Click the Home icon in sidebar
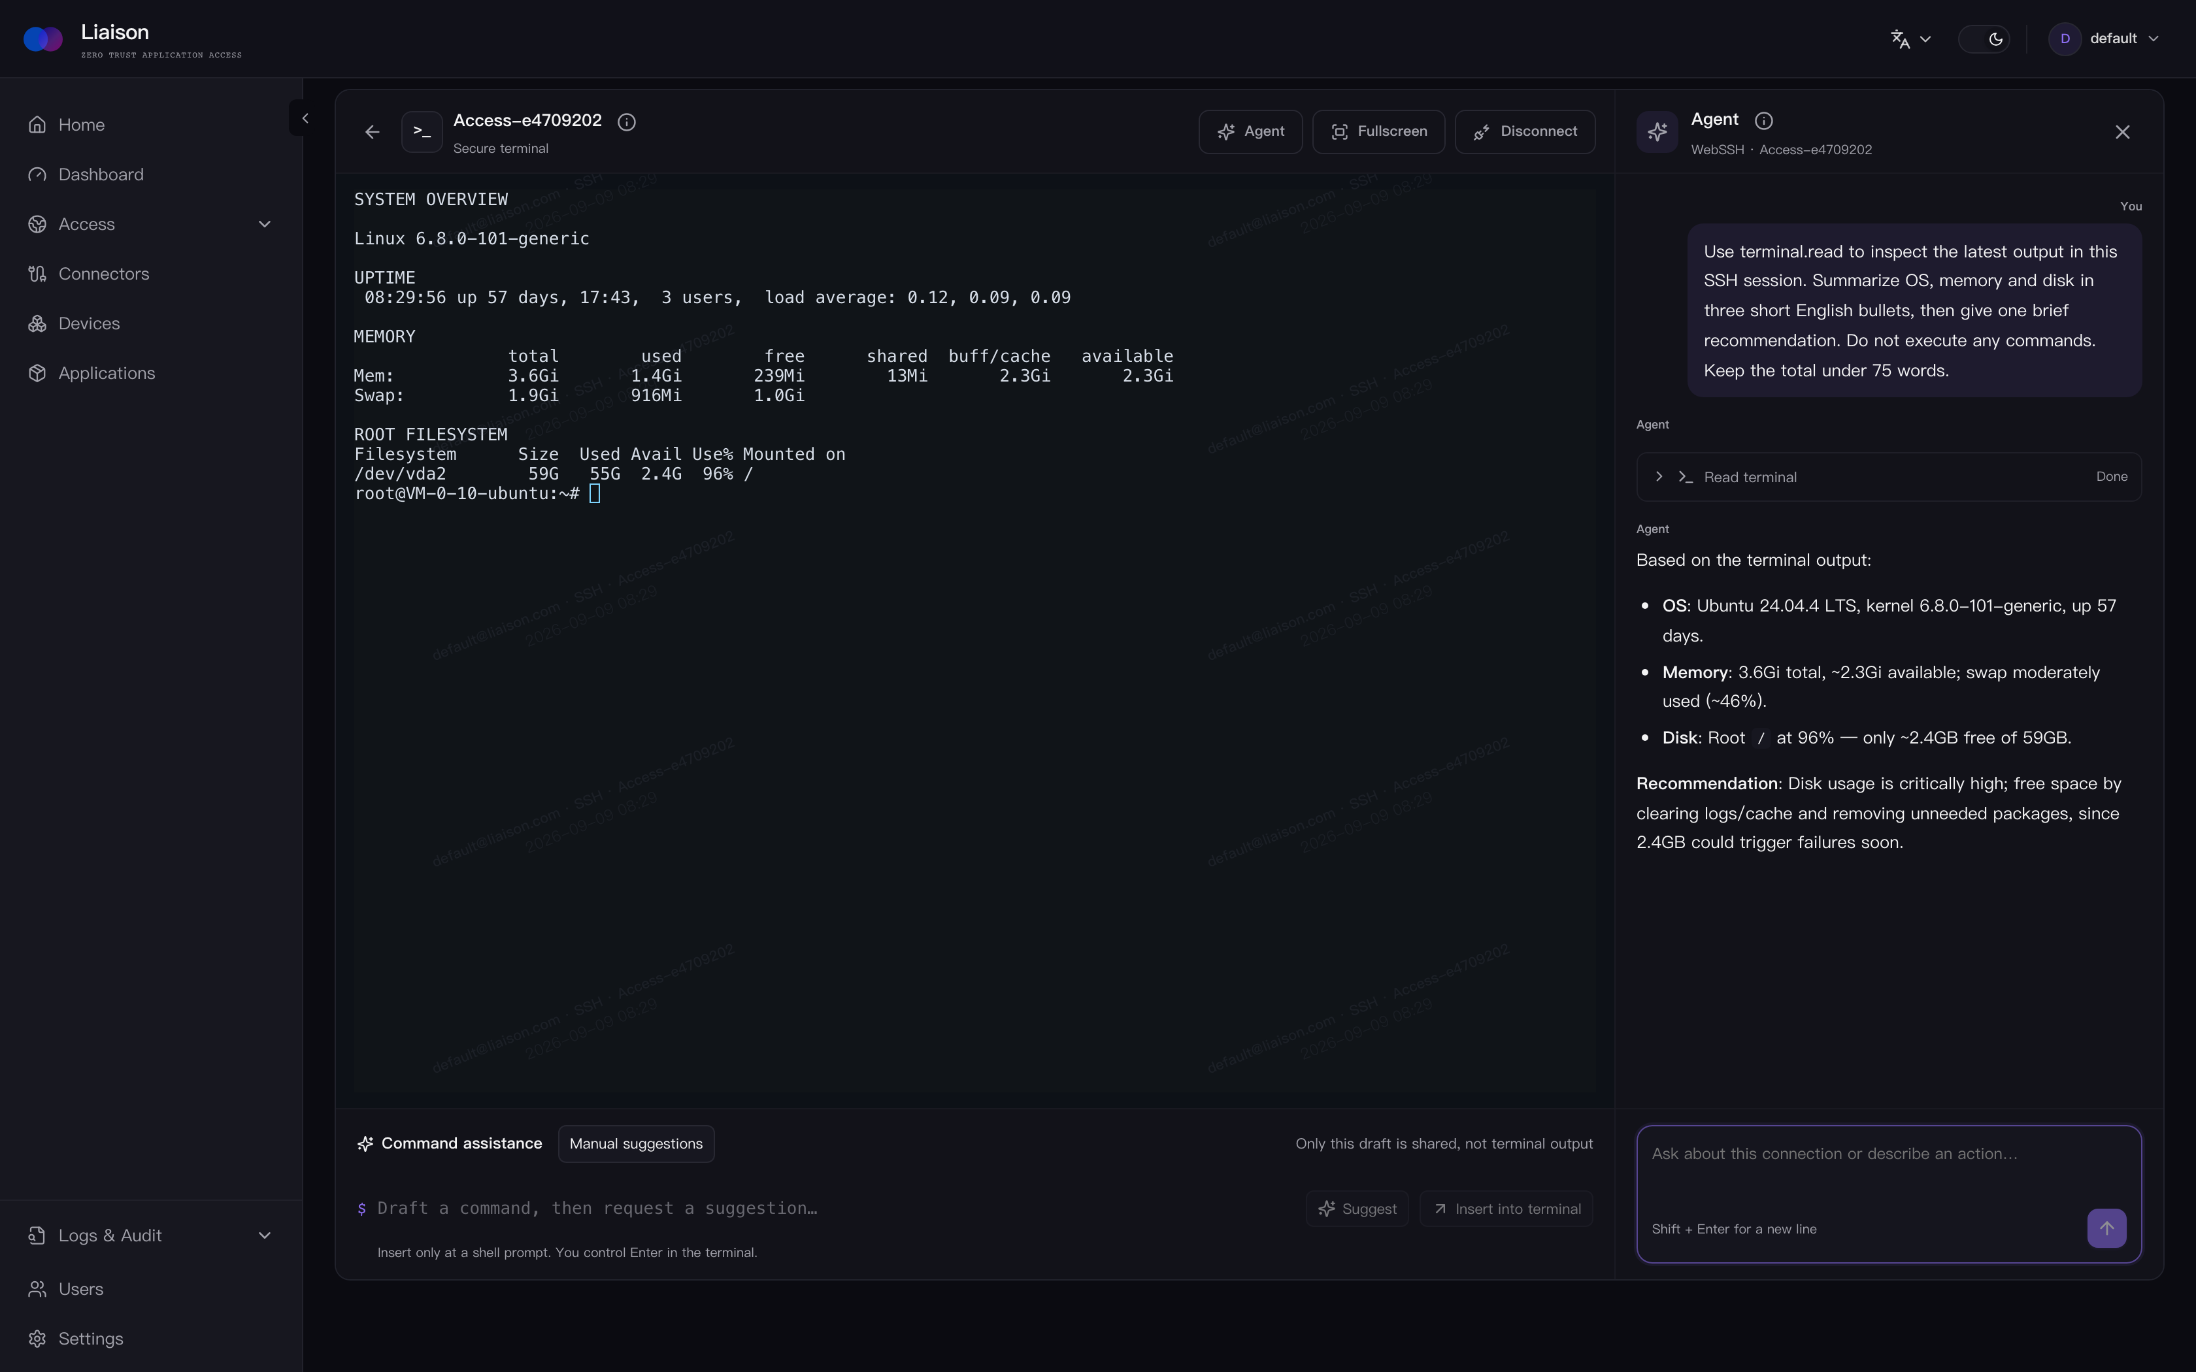2196x1372 pixels. (x=37, y=124)
